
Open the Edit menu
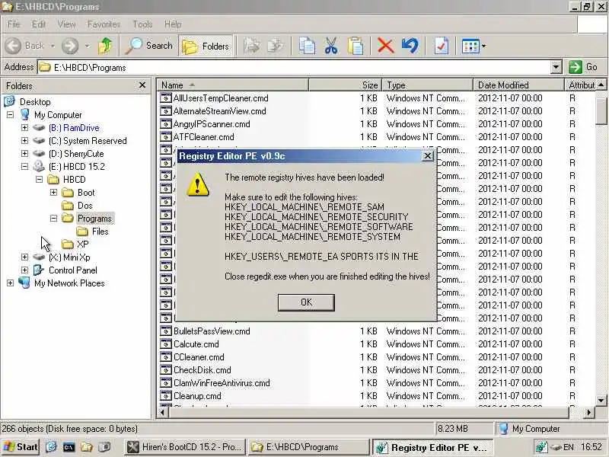(39, 24)
